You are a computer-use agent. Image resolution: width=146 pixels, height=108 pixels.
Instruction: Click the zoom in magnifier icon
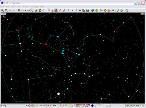click(3, 11)
